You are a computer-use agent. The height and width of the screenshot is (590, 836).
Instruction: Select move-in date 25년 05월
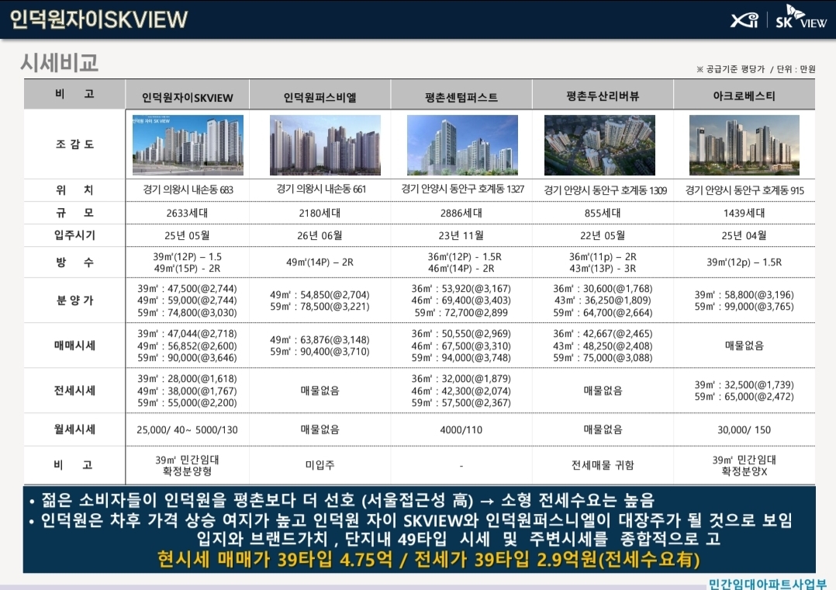click(x=187, y=235)
